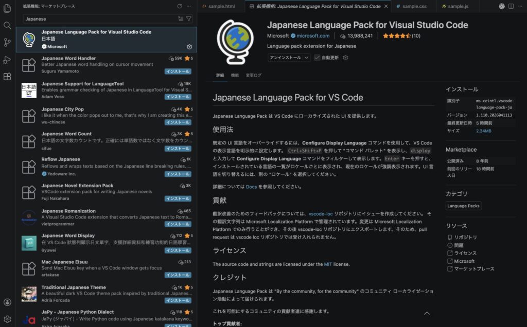Open the vscode-loc repository link

click(x=321, y=213)
